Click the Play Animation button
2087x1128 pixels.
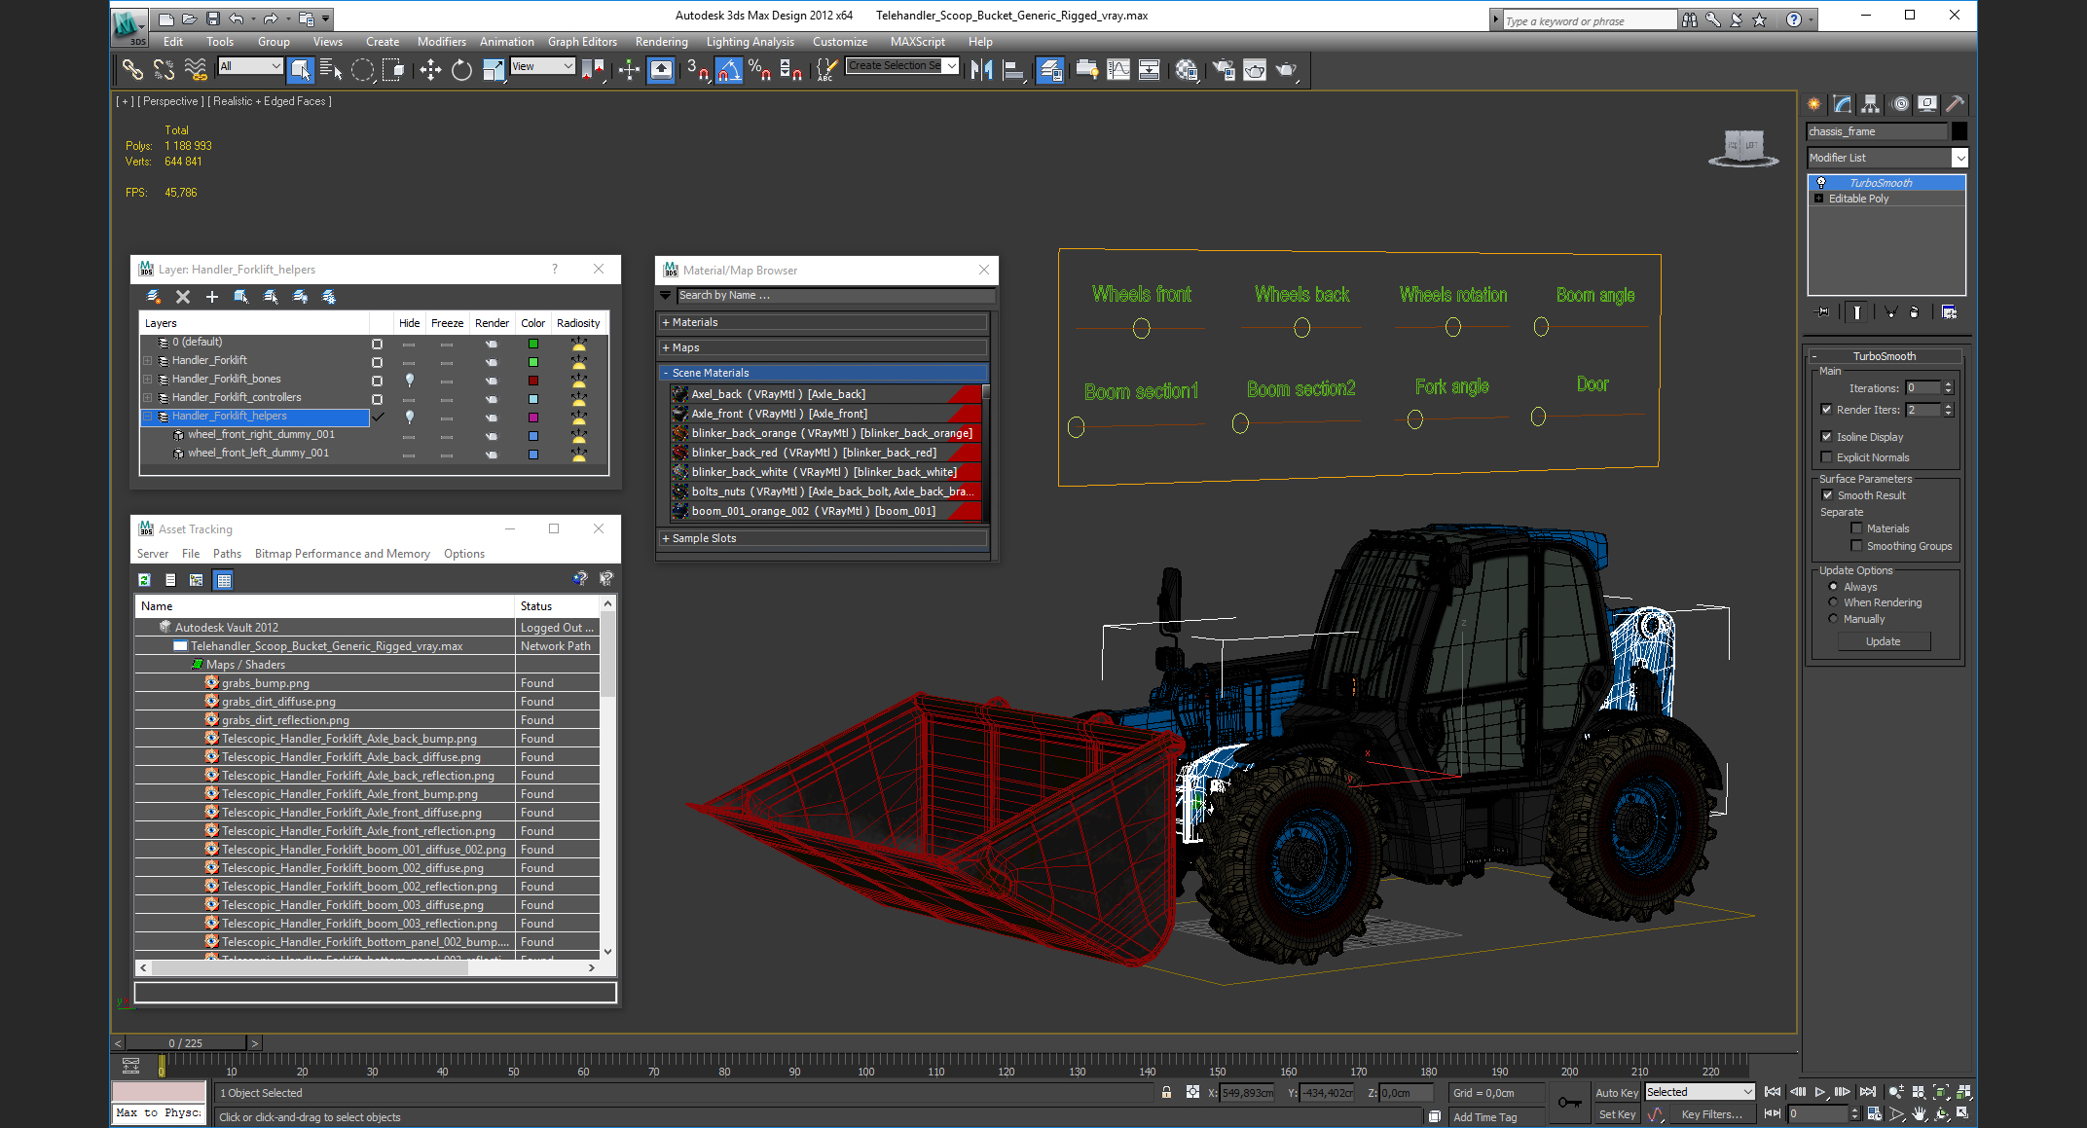pyautogui.click(x=1819, y=1092)
